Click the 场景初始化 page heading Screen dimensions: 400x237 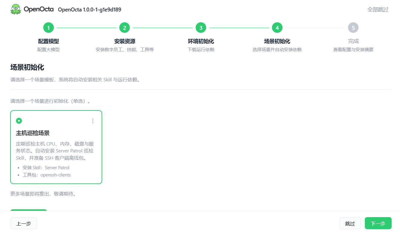[x=27, y=67]
